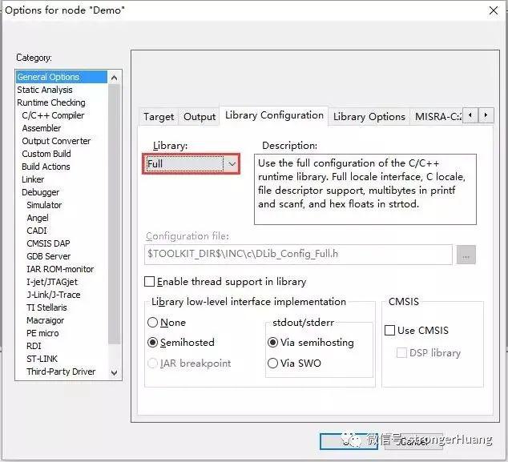Select Build Actions category

coord(62,167)
